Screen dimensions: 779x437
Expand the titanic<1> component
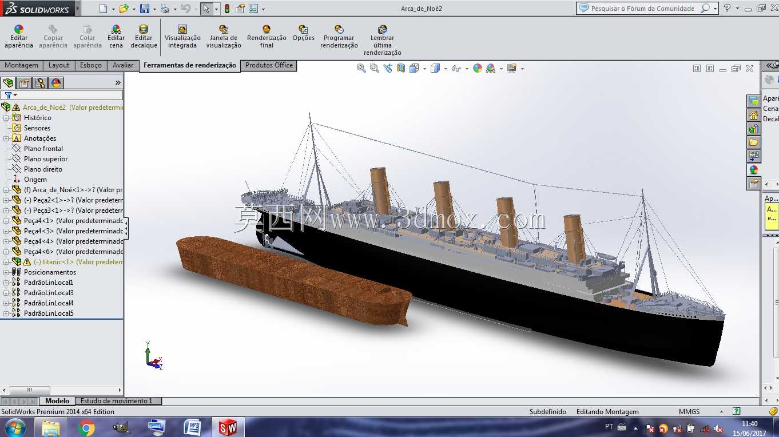[6, 262]
